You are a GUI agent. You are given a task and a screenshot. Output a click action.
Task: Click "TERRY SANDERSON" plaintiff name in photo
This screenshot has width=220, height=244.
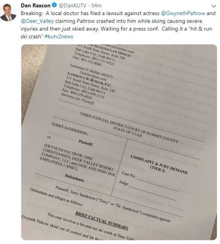click(69, 129)
